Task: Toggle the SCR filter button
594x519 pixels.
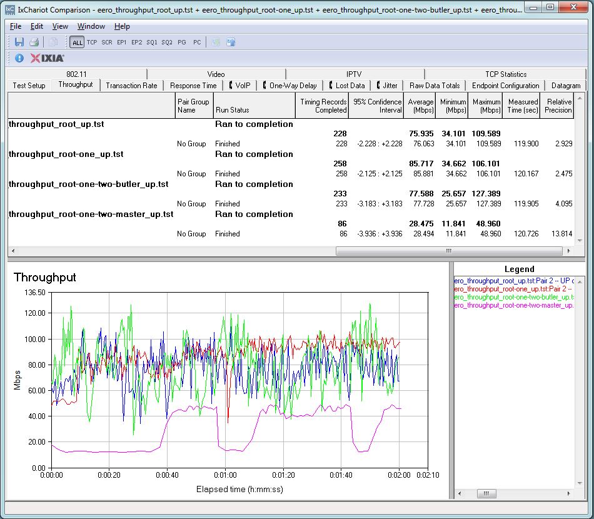Action: point(107,43)
